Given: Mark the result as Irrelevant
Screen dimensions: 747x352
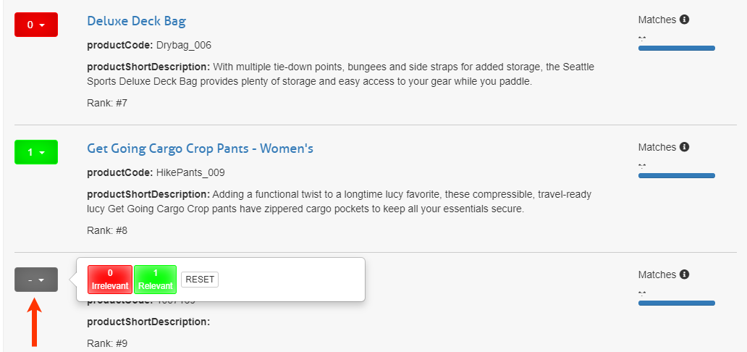Looking at the screenshot, I should point(110,279).
